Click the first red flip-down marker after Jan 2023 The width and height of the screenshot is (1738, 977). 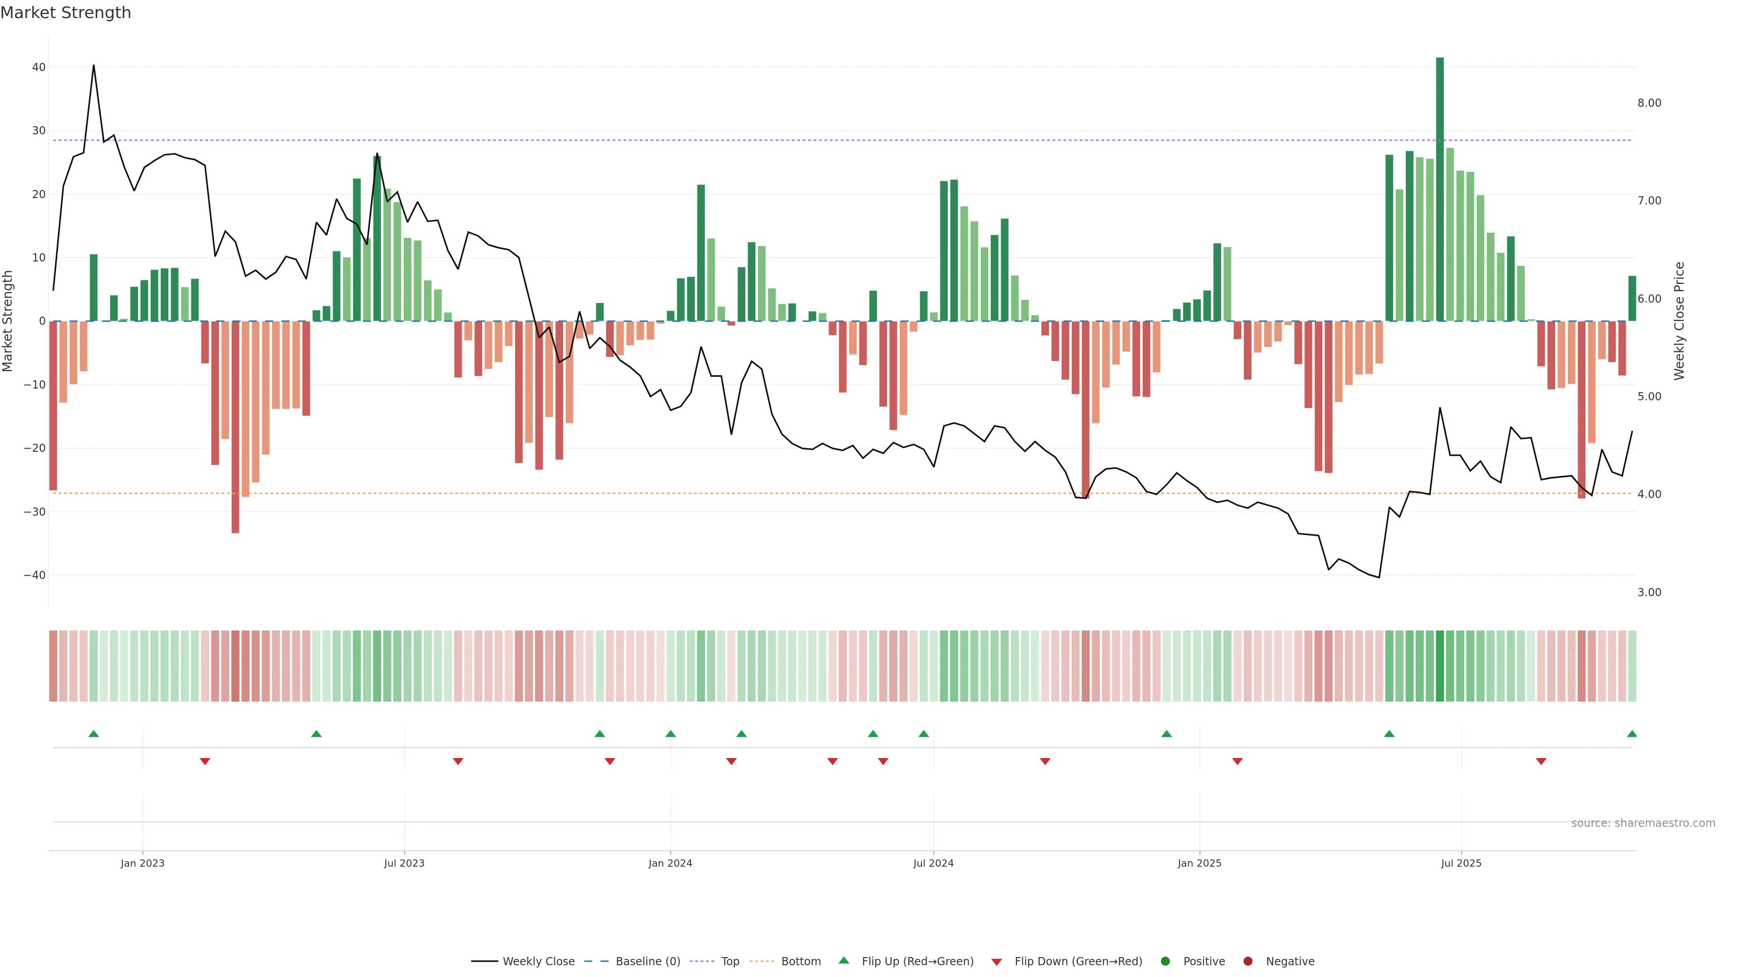(x=205, y=761)
